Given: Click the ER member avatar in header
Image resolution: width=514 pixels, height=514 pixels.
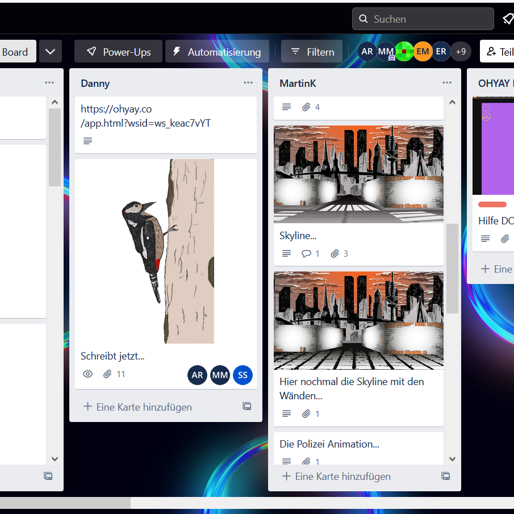Looking at the screenshot, I should (441, 52).
